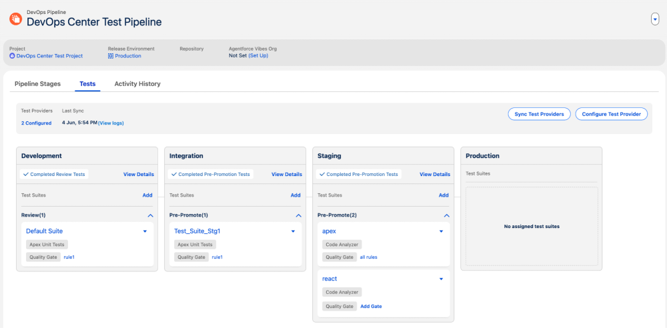
Task: Click the '4 Jun, 5:54 PM' sync time
Action: click(79, 123)
